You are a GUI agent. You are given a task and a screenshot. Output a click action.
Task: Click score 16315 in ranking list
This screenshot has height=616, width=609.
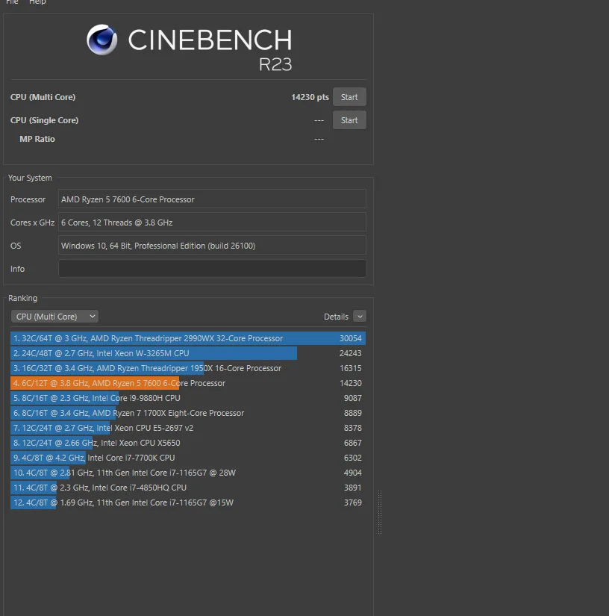(x=350, y=368)
